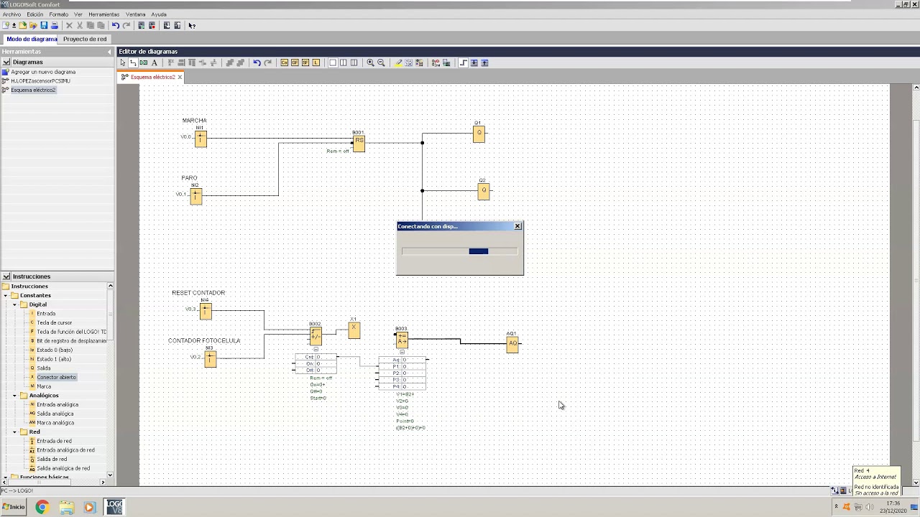Click the LOGO to PC transfer icon
This screenshot has height=517, width=920.
(x=178, y=25)
